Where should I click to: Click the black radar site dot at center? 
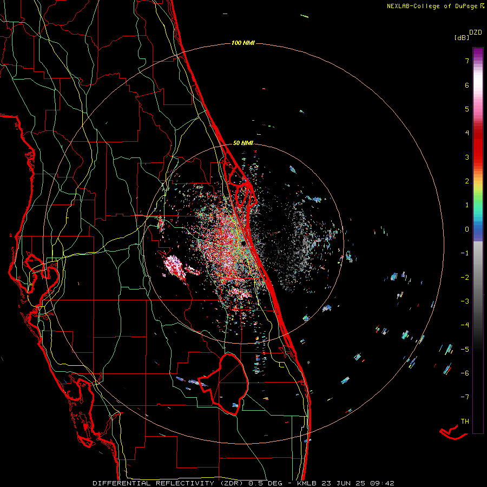(243, 243)
